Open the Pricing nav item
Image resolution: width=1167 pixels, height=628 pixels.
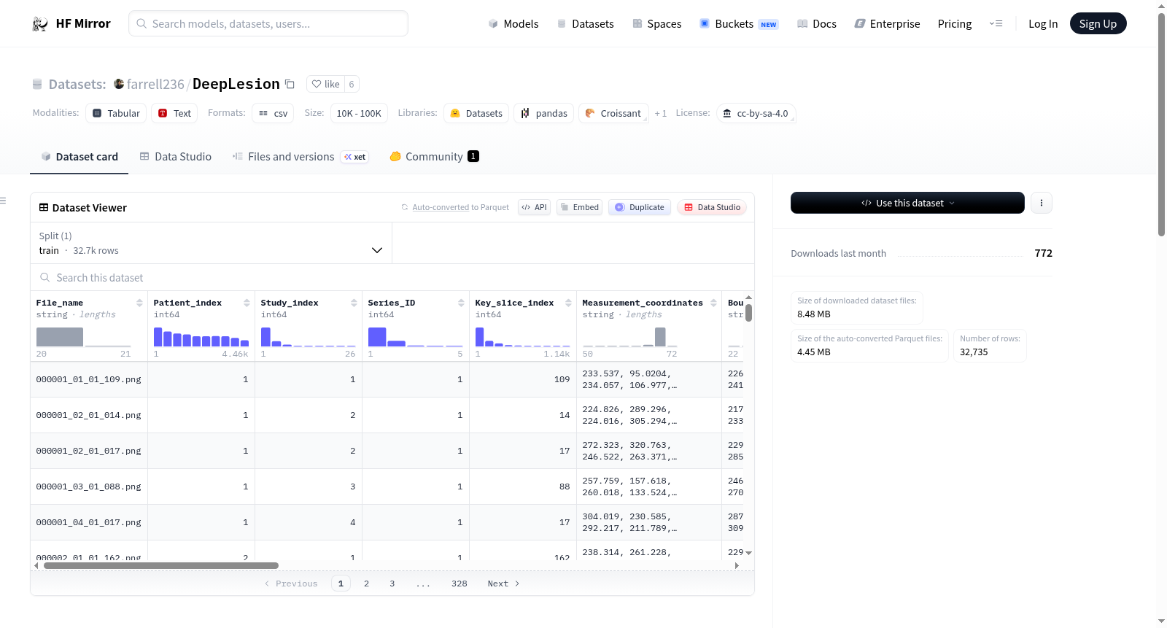(955, 24)
